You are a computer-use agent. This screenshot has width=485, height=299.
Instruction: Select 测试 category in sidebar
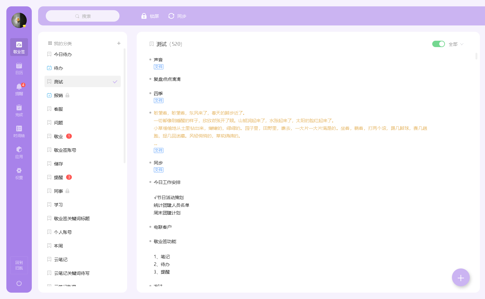(x=83, y=81)
